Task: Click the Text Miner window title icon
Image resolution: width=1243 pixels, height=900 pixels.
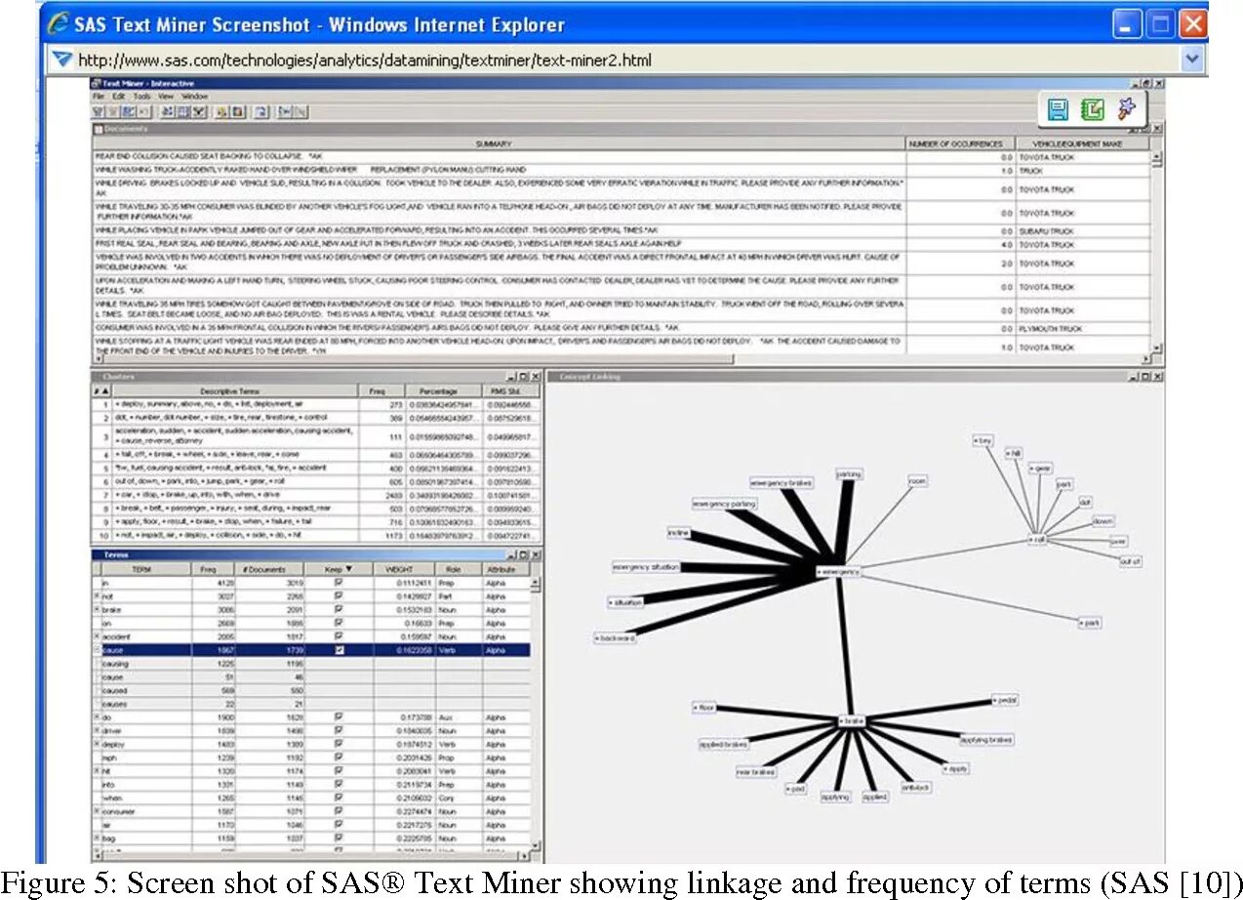Action: point(97,84)
